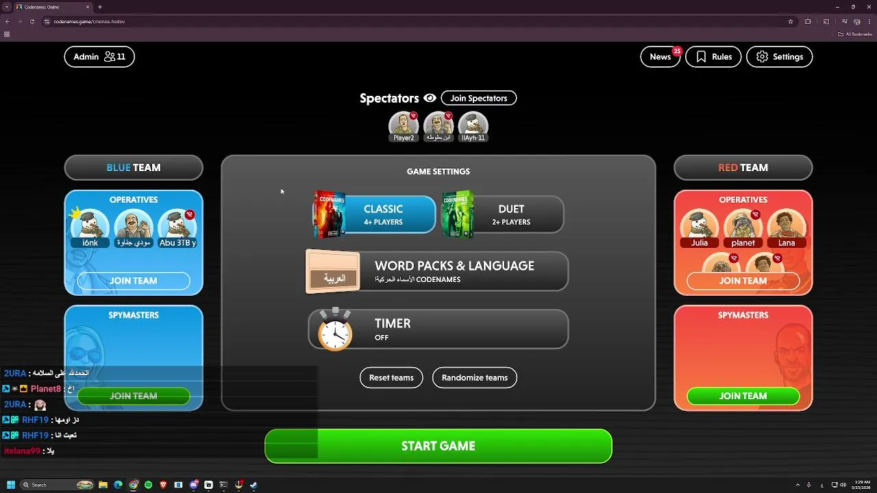Click the Planet8 chat username
The width and height of the screenshot is (877, 493).
tap(46, 389)
